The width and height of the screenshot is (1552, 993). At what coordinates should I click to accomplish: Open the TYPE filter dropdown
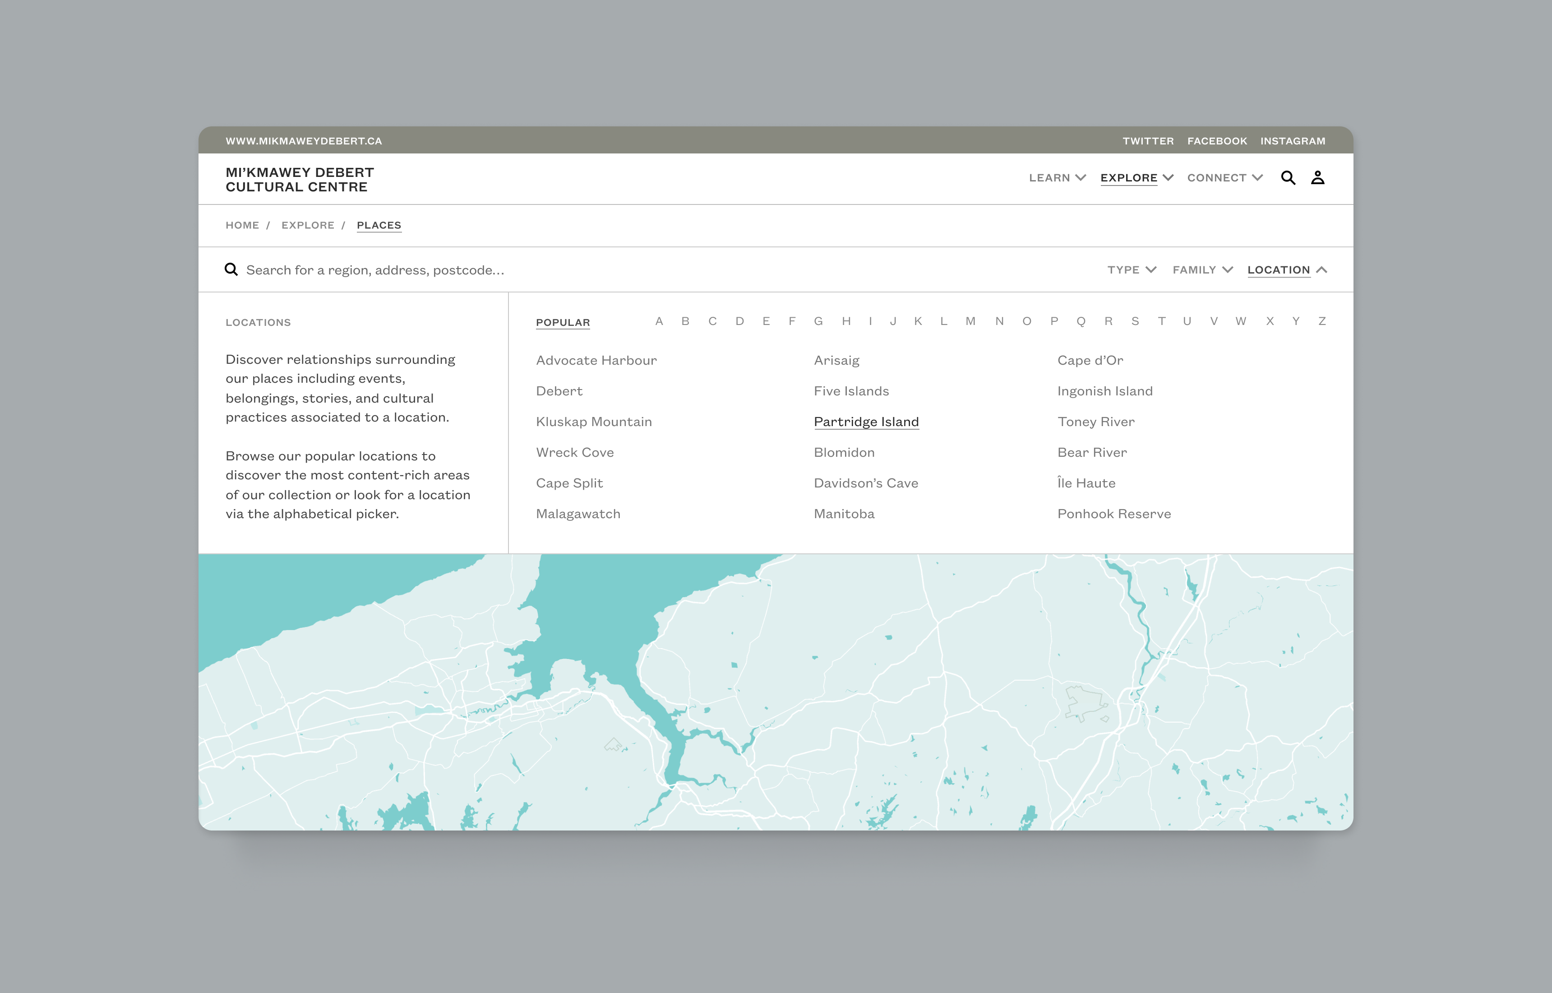(x=1130, y=269)
